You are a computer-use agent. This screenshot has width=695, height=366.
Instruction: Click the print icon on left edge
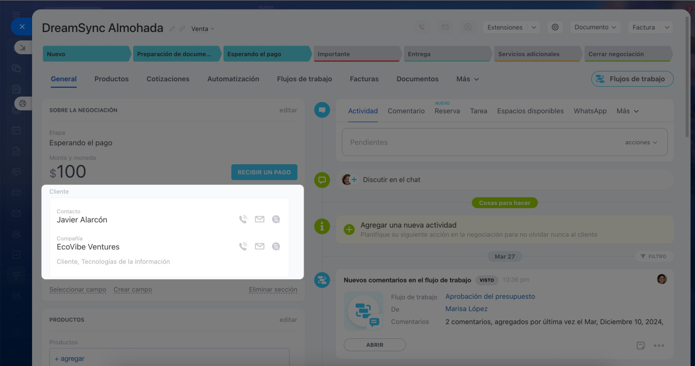tap(22, 103)
